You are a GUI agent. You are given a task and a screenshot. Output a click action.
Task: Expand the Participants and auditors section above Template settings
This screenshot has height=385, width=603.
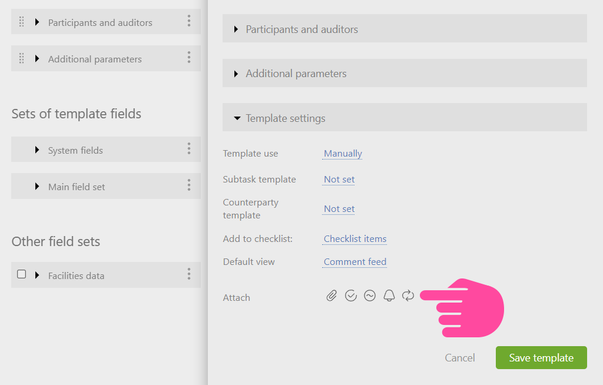click(405, 29)
